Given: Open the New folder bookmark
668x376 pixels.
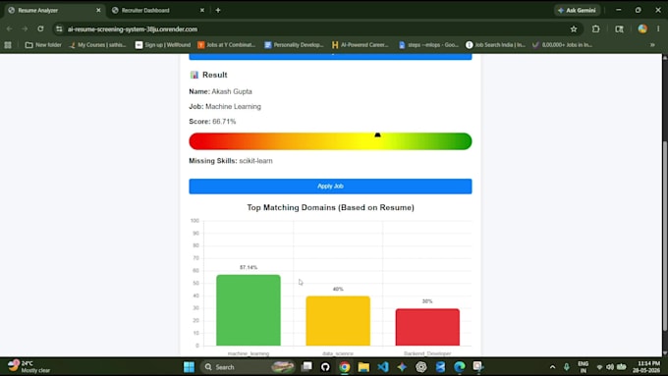Looking at the screenshot, I should 43,45.
